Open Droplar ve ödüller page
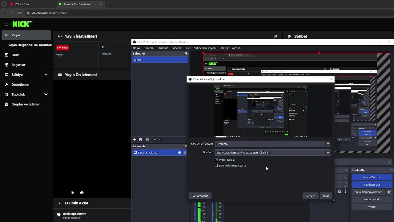The height and width of the screenshot is (222, 394). click(26, 104)
